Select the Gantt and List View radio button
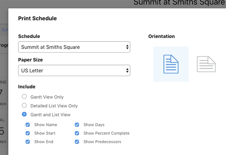 tap(24, 114)
